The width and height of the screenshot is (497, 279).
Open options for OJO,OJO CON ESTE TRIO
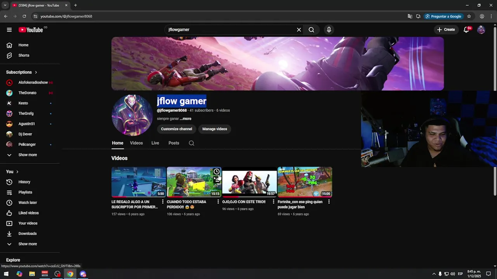273,202
